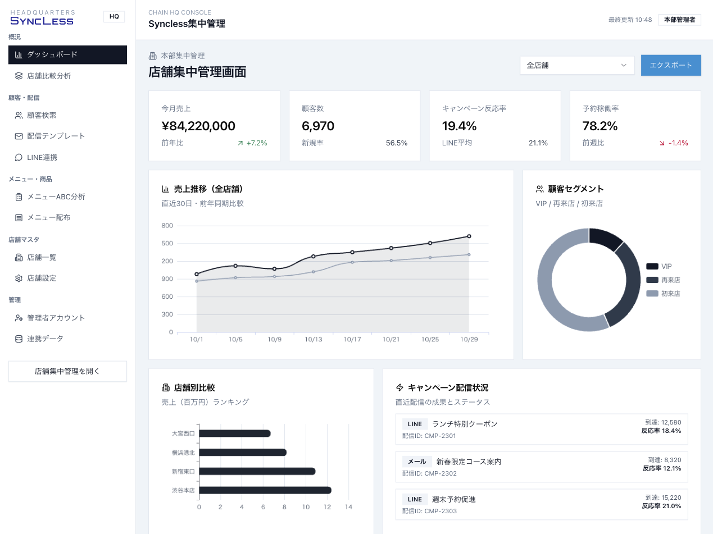
Task: Select the ランチ特別クーポン campaign row
Action: coord(542,430)
